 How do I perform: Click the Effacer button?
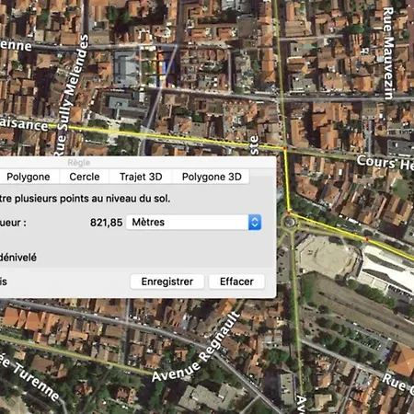pos(236,282)
